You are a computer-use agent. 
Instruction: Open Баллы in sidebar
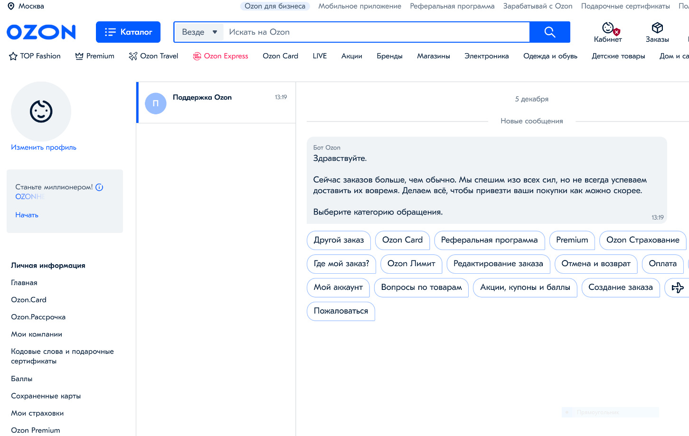[x=21, y=379]
